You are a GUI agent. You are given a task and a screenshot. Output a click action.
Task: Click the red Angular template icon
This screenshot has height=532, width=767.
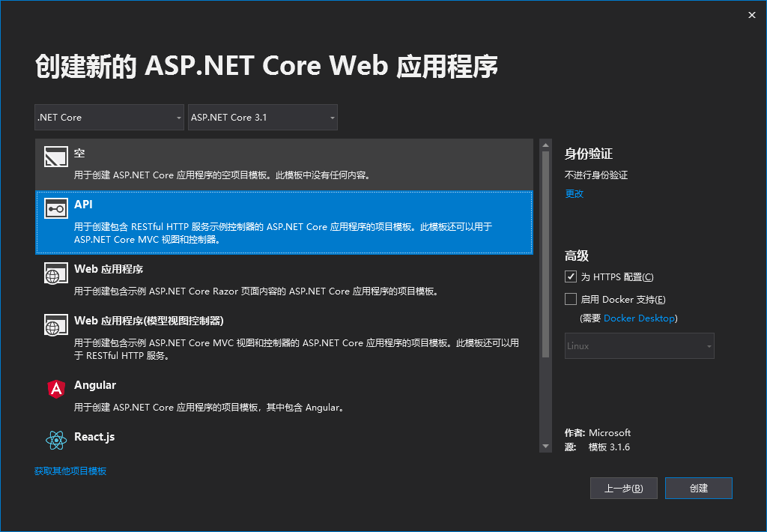click(x=55, y=389)
